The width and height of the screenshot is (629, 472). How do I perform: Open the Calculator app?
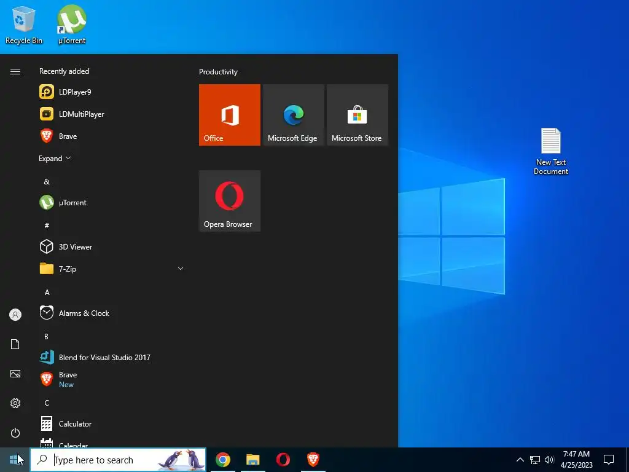[112, 424]
